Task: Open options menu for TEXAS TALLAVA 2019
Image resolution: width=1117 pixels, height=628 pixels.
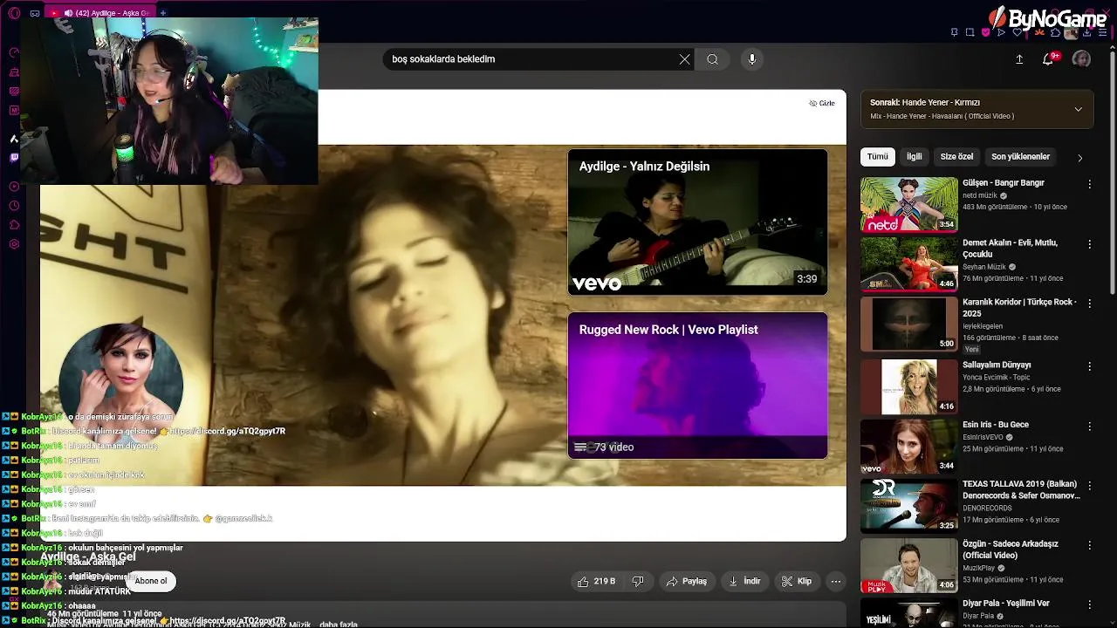Action: pyautogui.click(x=1089, y=485)
